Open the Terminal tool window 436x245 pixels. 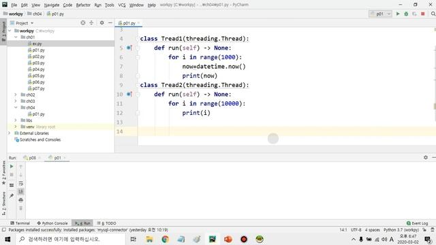[20, 223]
